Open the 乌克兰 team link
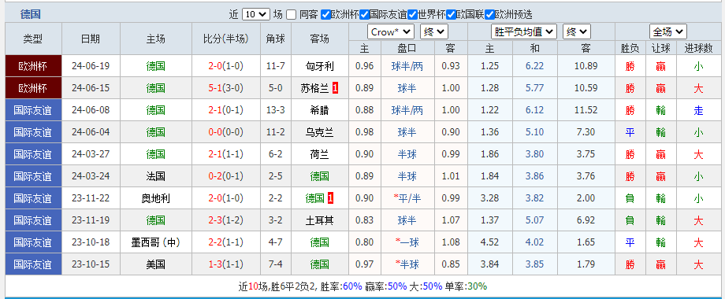The height and width of the screenshot is (299, 725). (319, 132)
